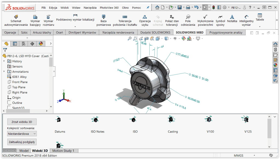Undo the last action
This screenshot has width=280, height=159.
pos(196,7)
